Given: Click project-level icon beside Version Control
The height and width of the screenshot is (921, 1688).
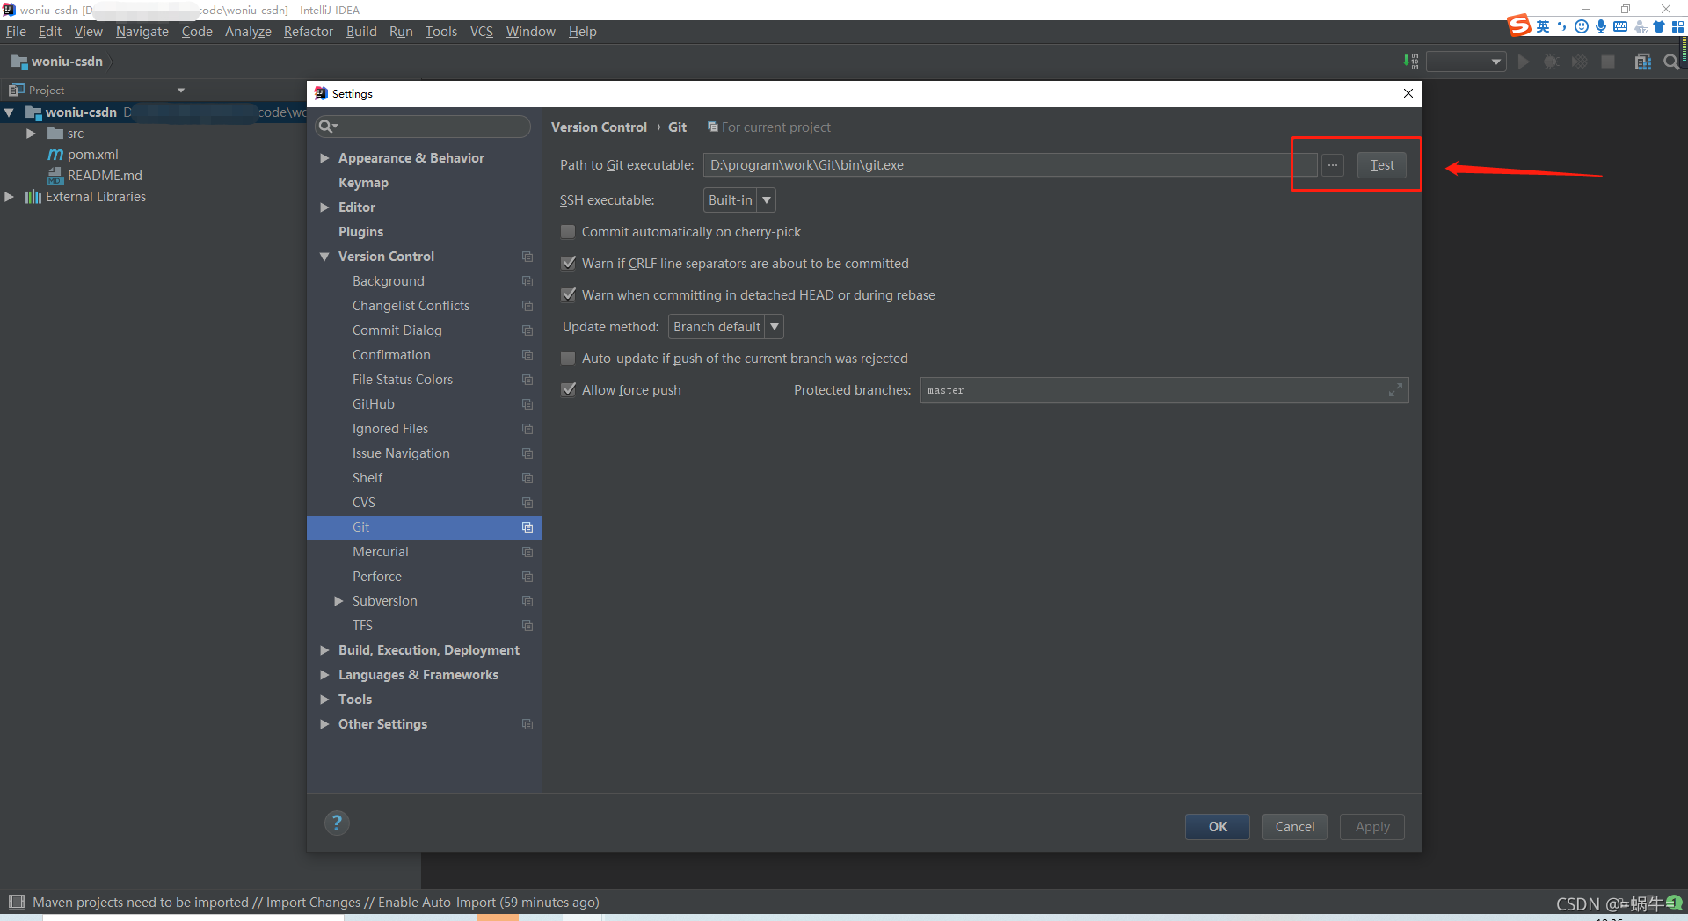Looking at the screenshot, I should 527,257.
